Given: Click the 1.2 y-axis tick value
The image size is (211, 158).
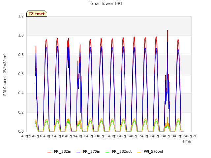Looking at the screenshot, I should (x=21, y=16).
